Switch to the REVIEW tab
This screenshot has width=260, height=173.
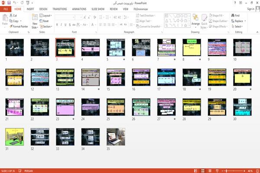(x=114, y=9)
